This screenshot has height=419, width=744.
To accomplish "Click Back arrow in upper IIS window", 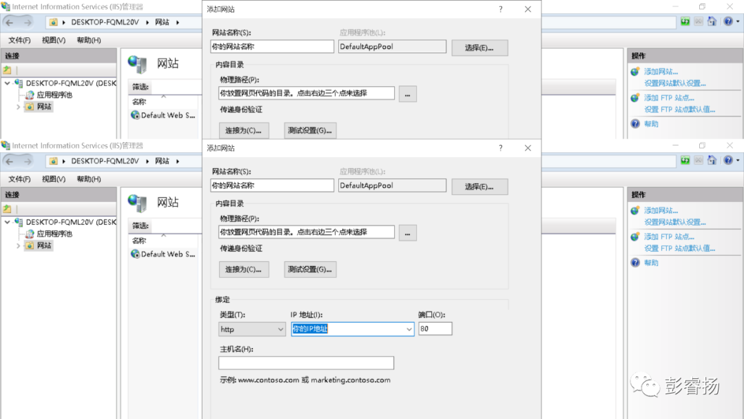I will point(10,22).
